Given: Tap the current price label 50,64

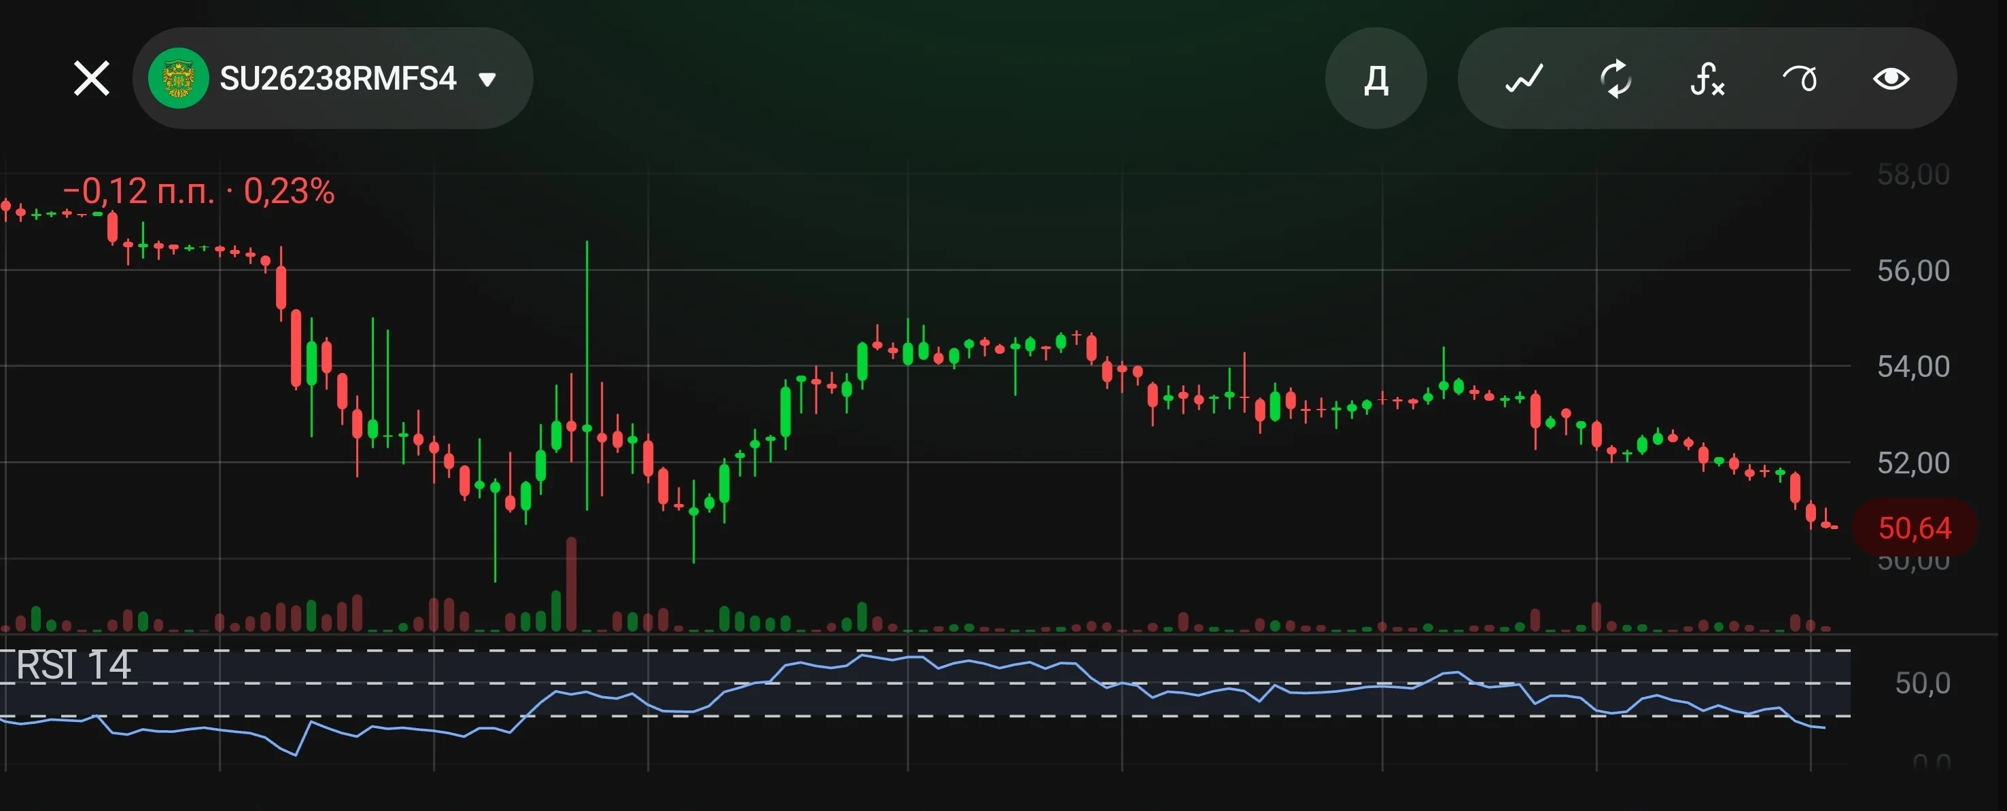Looking at the screenshot, I should [1915, 528].
